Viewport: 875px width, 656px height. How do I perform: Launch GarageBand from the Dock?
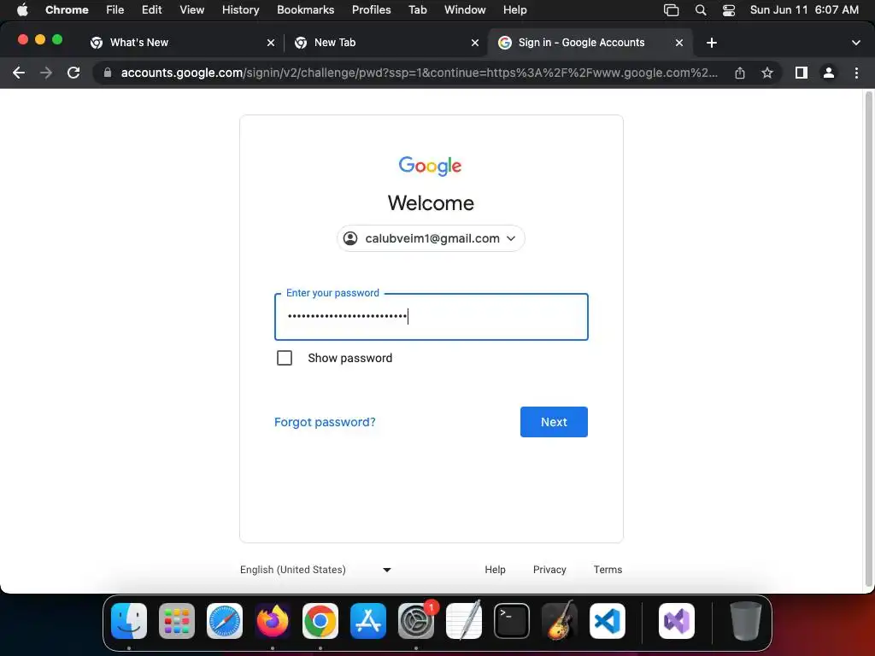coord(560,621)
